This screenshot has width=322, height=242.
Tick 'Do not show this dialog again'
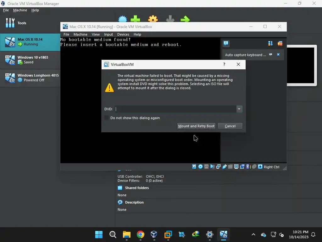click(x=106, y=118)
